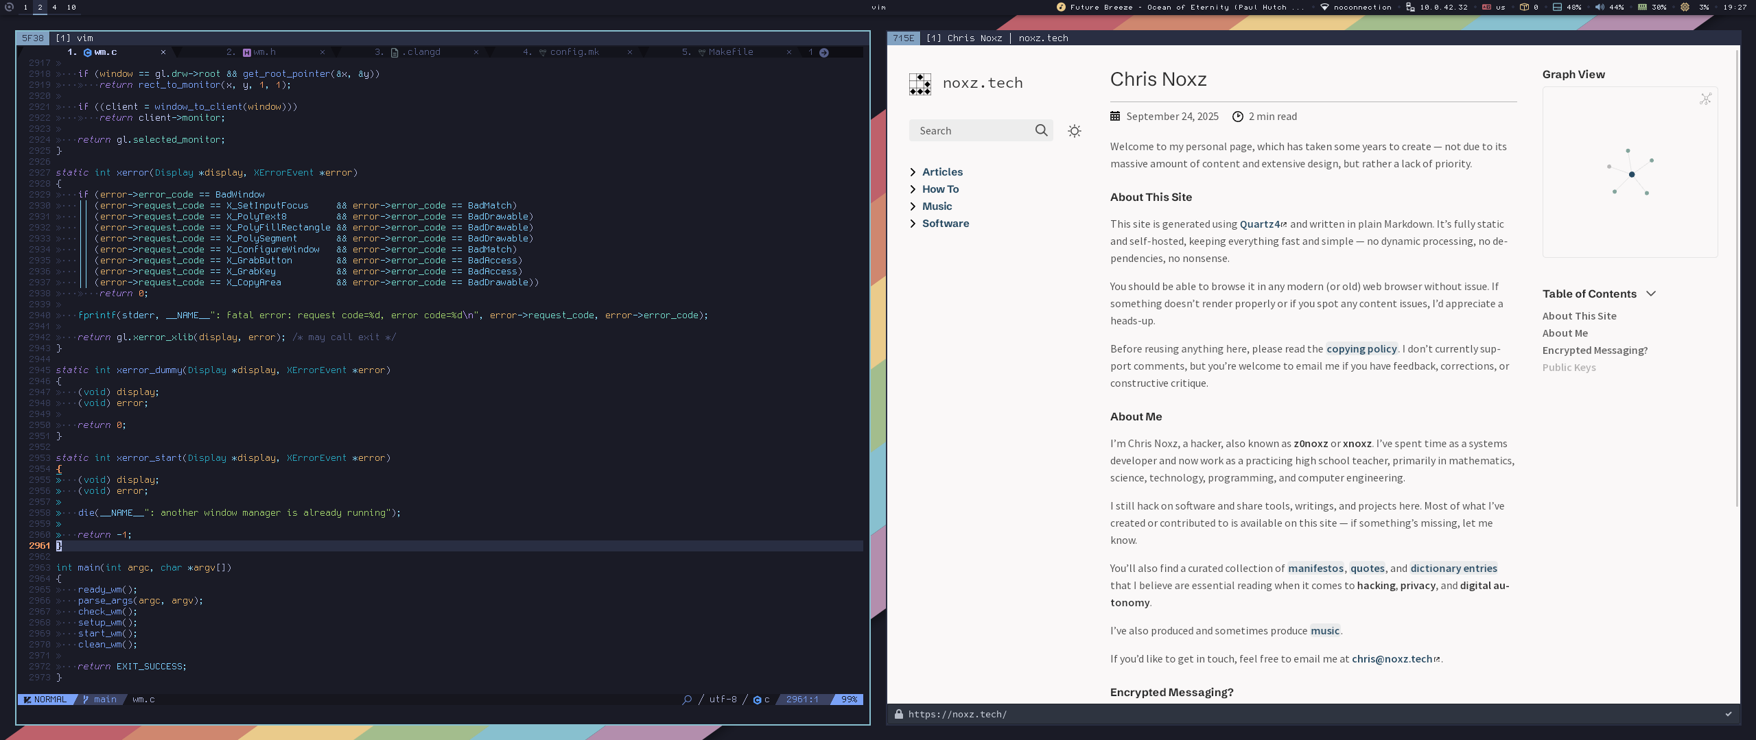Click the noxz.tech logo icon

920,84
